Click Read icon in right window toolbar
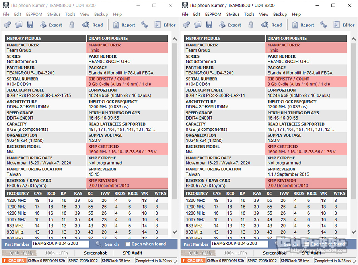Image resolution: width=358 pixels, height=265 pixels. (265, 25)
